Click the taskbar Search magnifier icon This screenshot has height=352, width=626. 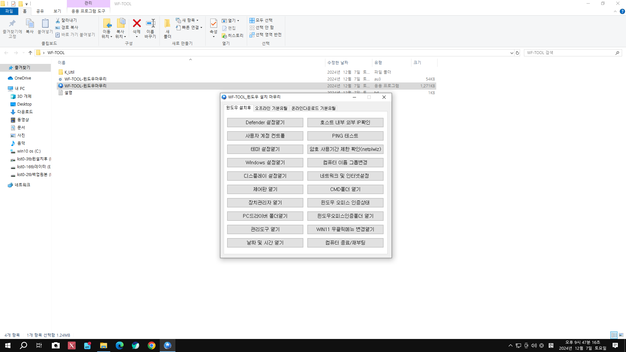(x=23, y=345)
